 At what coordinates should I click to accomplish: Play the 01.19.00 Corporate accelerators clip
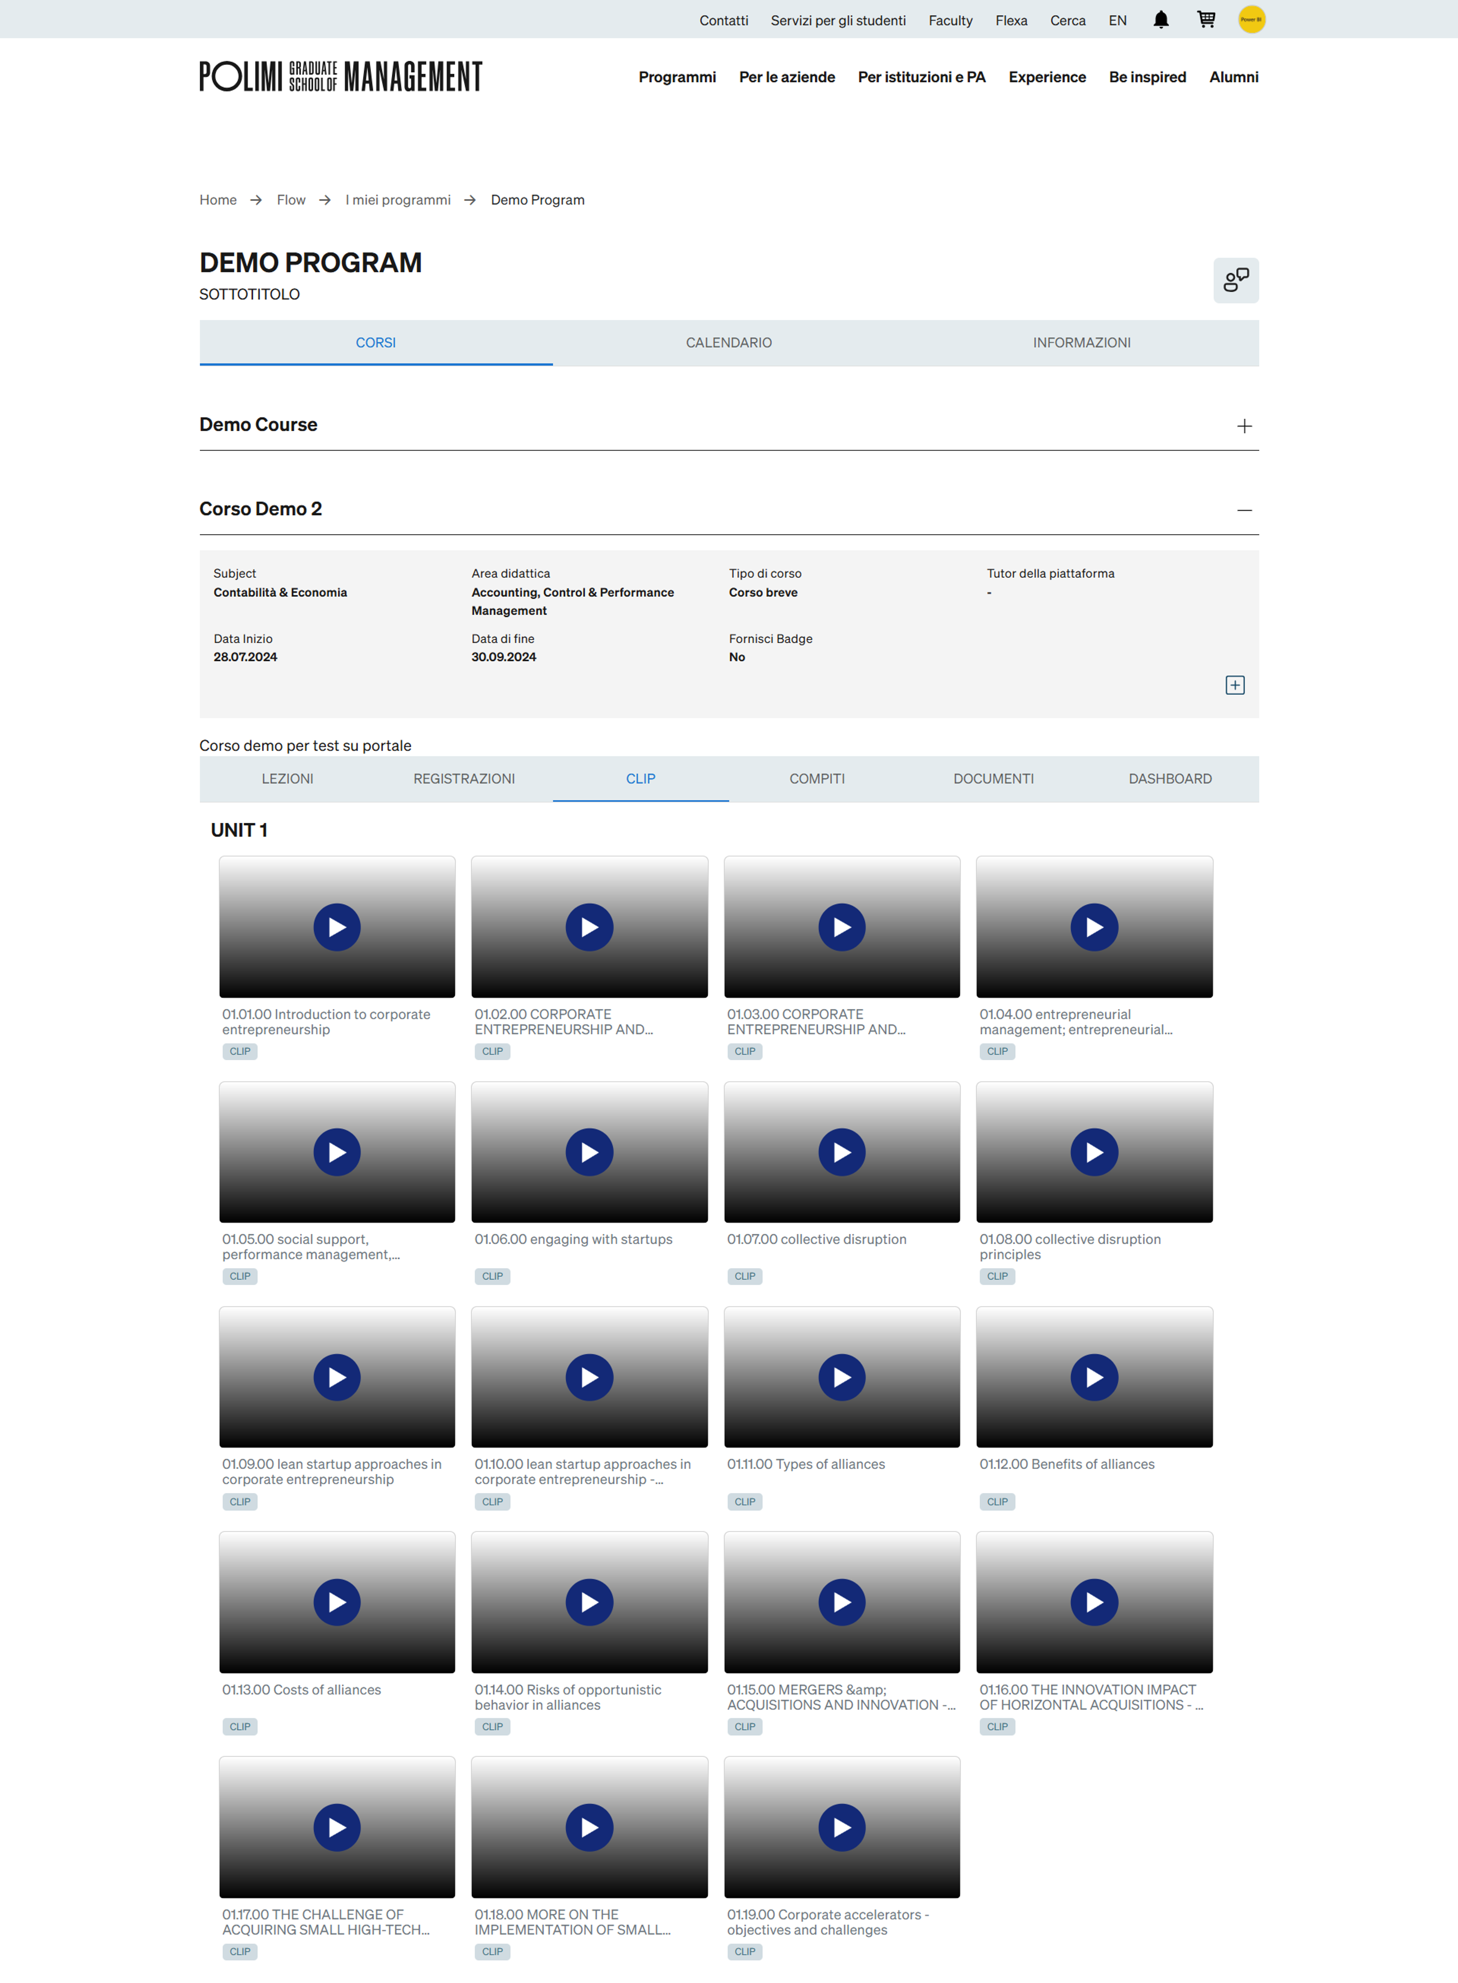tap(842, 1827)
